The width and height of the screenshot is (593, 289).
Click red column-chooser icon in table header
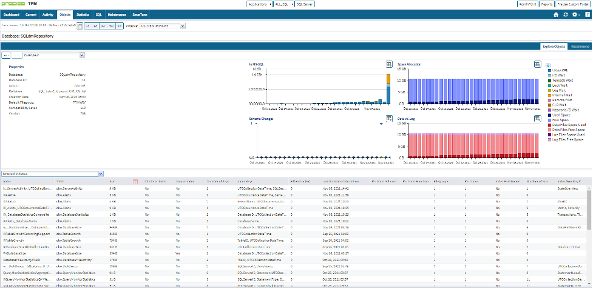click(x=135, y=182)
